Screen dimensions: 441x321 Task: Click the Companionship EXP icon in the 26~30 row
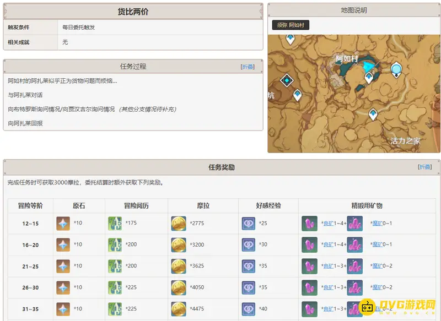point(249,287)
